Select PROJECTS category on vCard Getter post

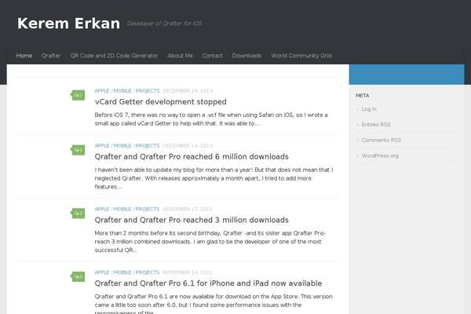click(x=148, y=91)
